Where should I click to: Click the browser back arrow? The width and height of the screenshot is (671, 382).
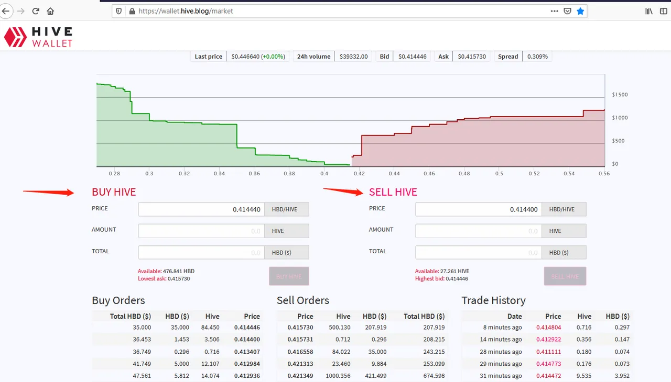[5, 11]
